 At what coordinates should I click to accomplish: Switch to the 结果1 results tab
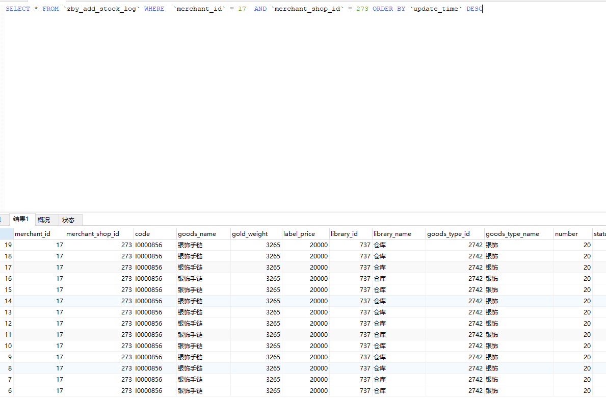point(21,219)
